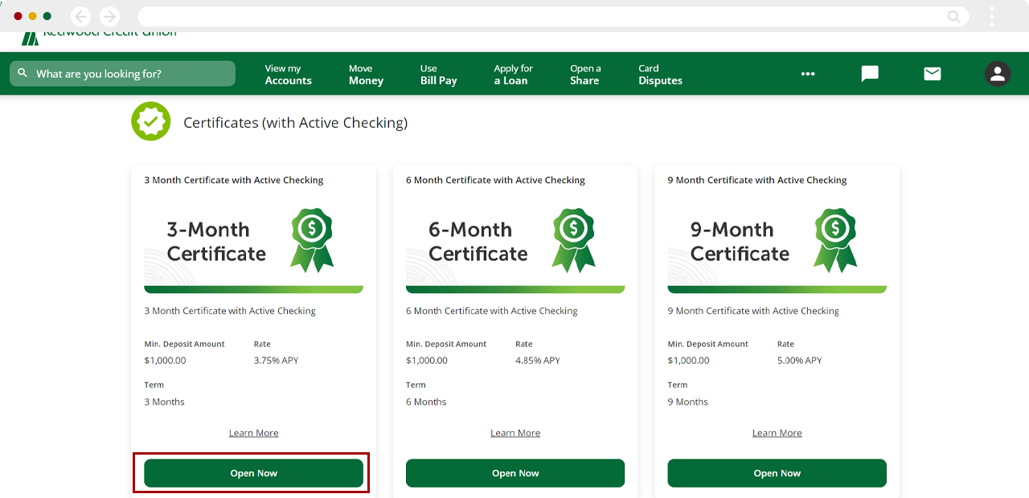This screenshot has width=1029, height=498.
Task: Open the Use Bill Pay menu
Action: (438, 75)
